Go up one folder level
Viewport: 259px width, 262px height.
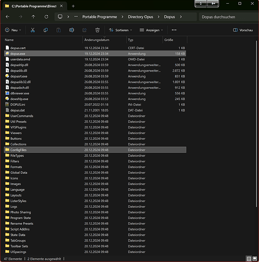tap(33, 17)
